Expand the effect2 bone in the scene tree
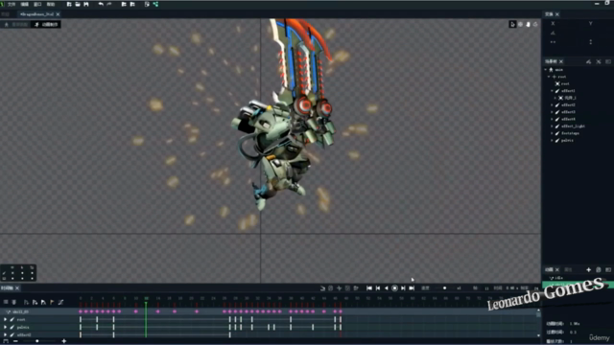Viewport: 614px width, 345px height. pyautogui.click(x=553, y=104)
